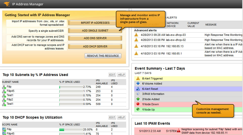243x135 pixels.
Task: Click blue plus icon for Volume Added
Action: [x=138, y=83]
